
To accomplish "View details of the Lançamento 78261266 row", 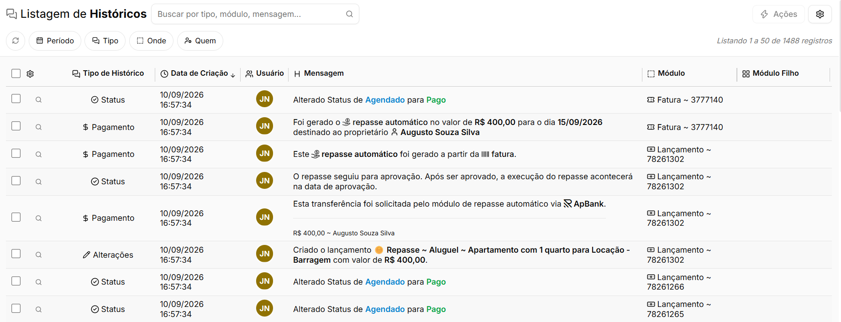I will 39,282.
